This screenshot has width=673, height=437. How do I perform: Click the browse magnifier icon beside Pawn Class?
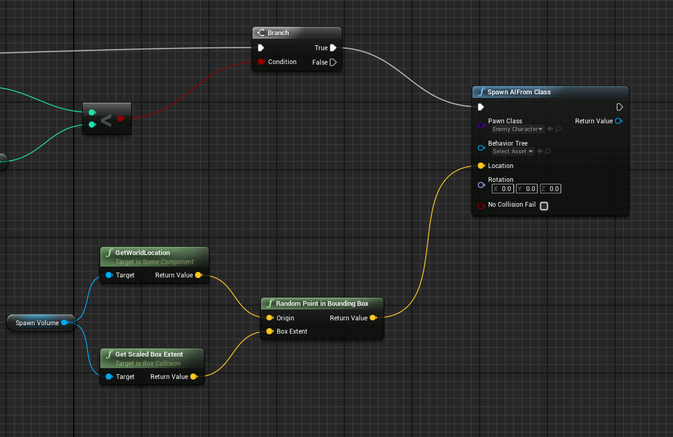559,129
